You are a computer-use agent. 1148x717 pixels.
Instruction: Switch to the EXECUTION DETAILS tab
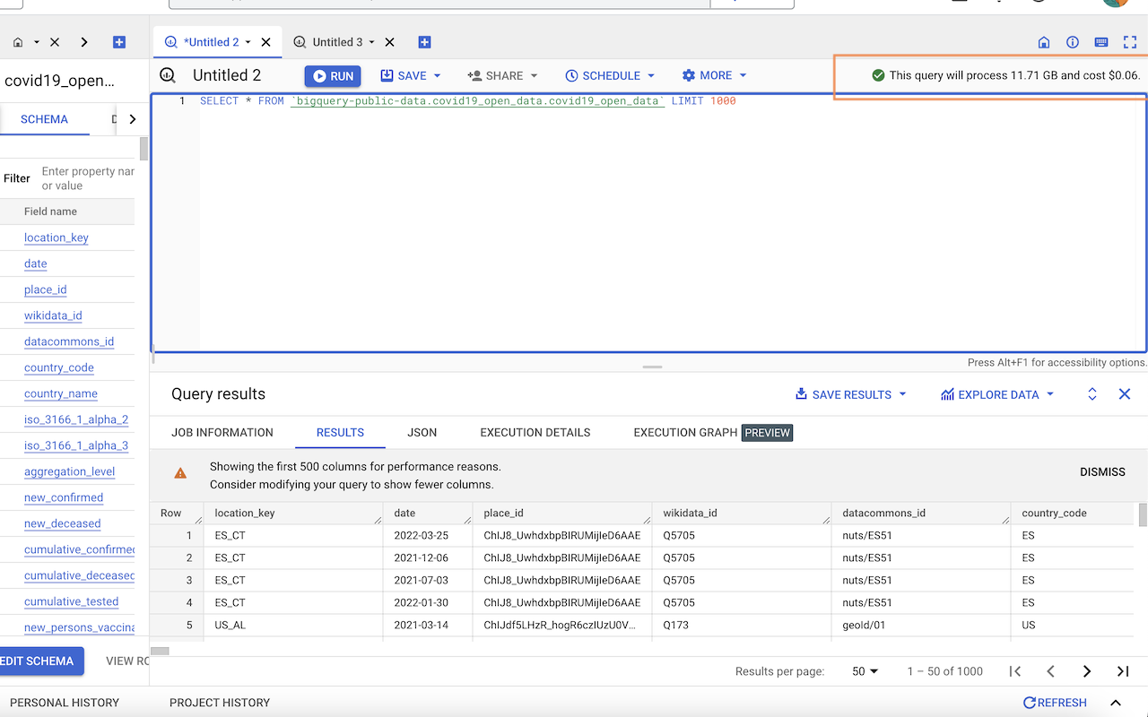[535, 432]
